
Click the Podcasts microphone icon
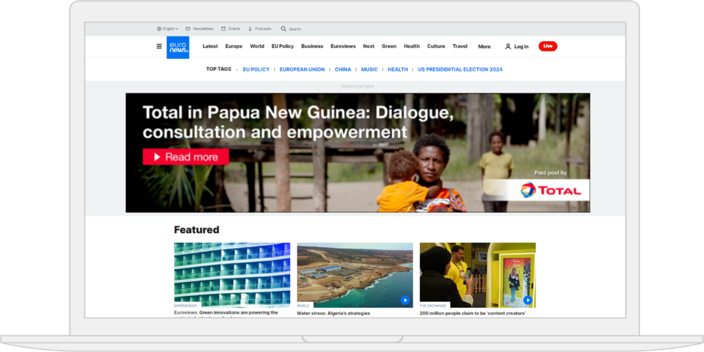250,29
